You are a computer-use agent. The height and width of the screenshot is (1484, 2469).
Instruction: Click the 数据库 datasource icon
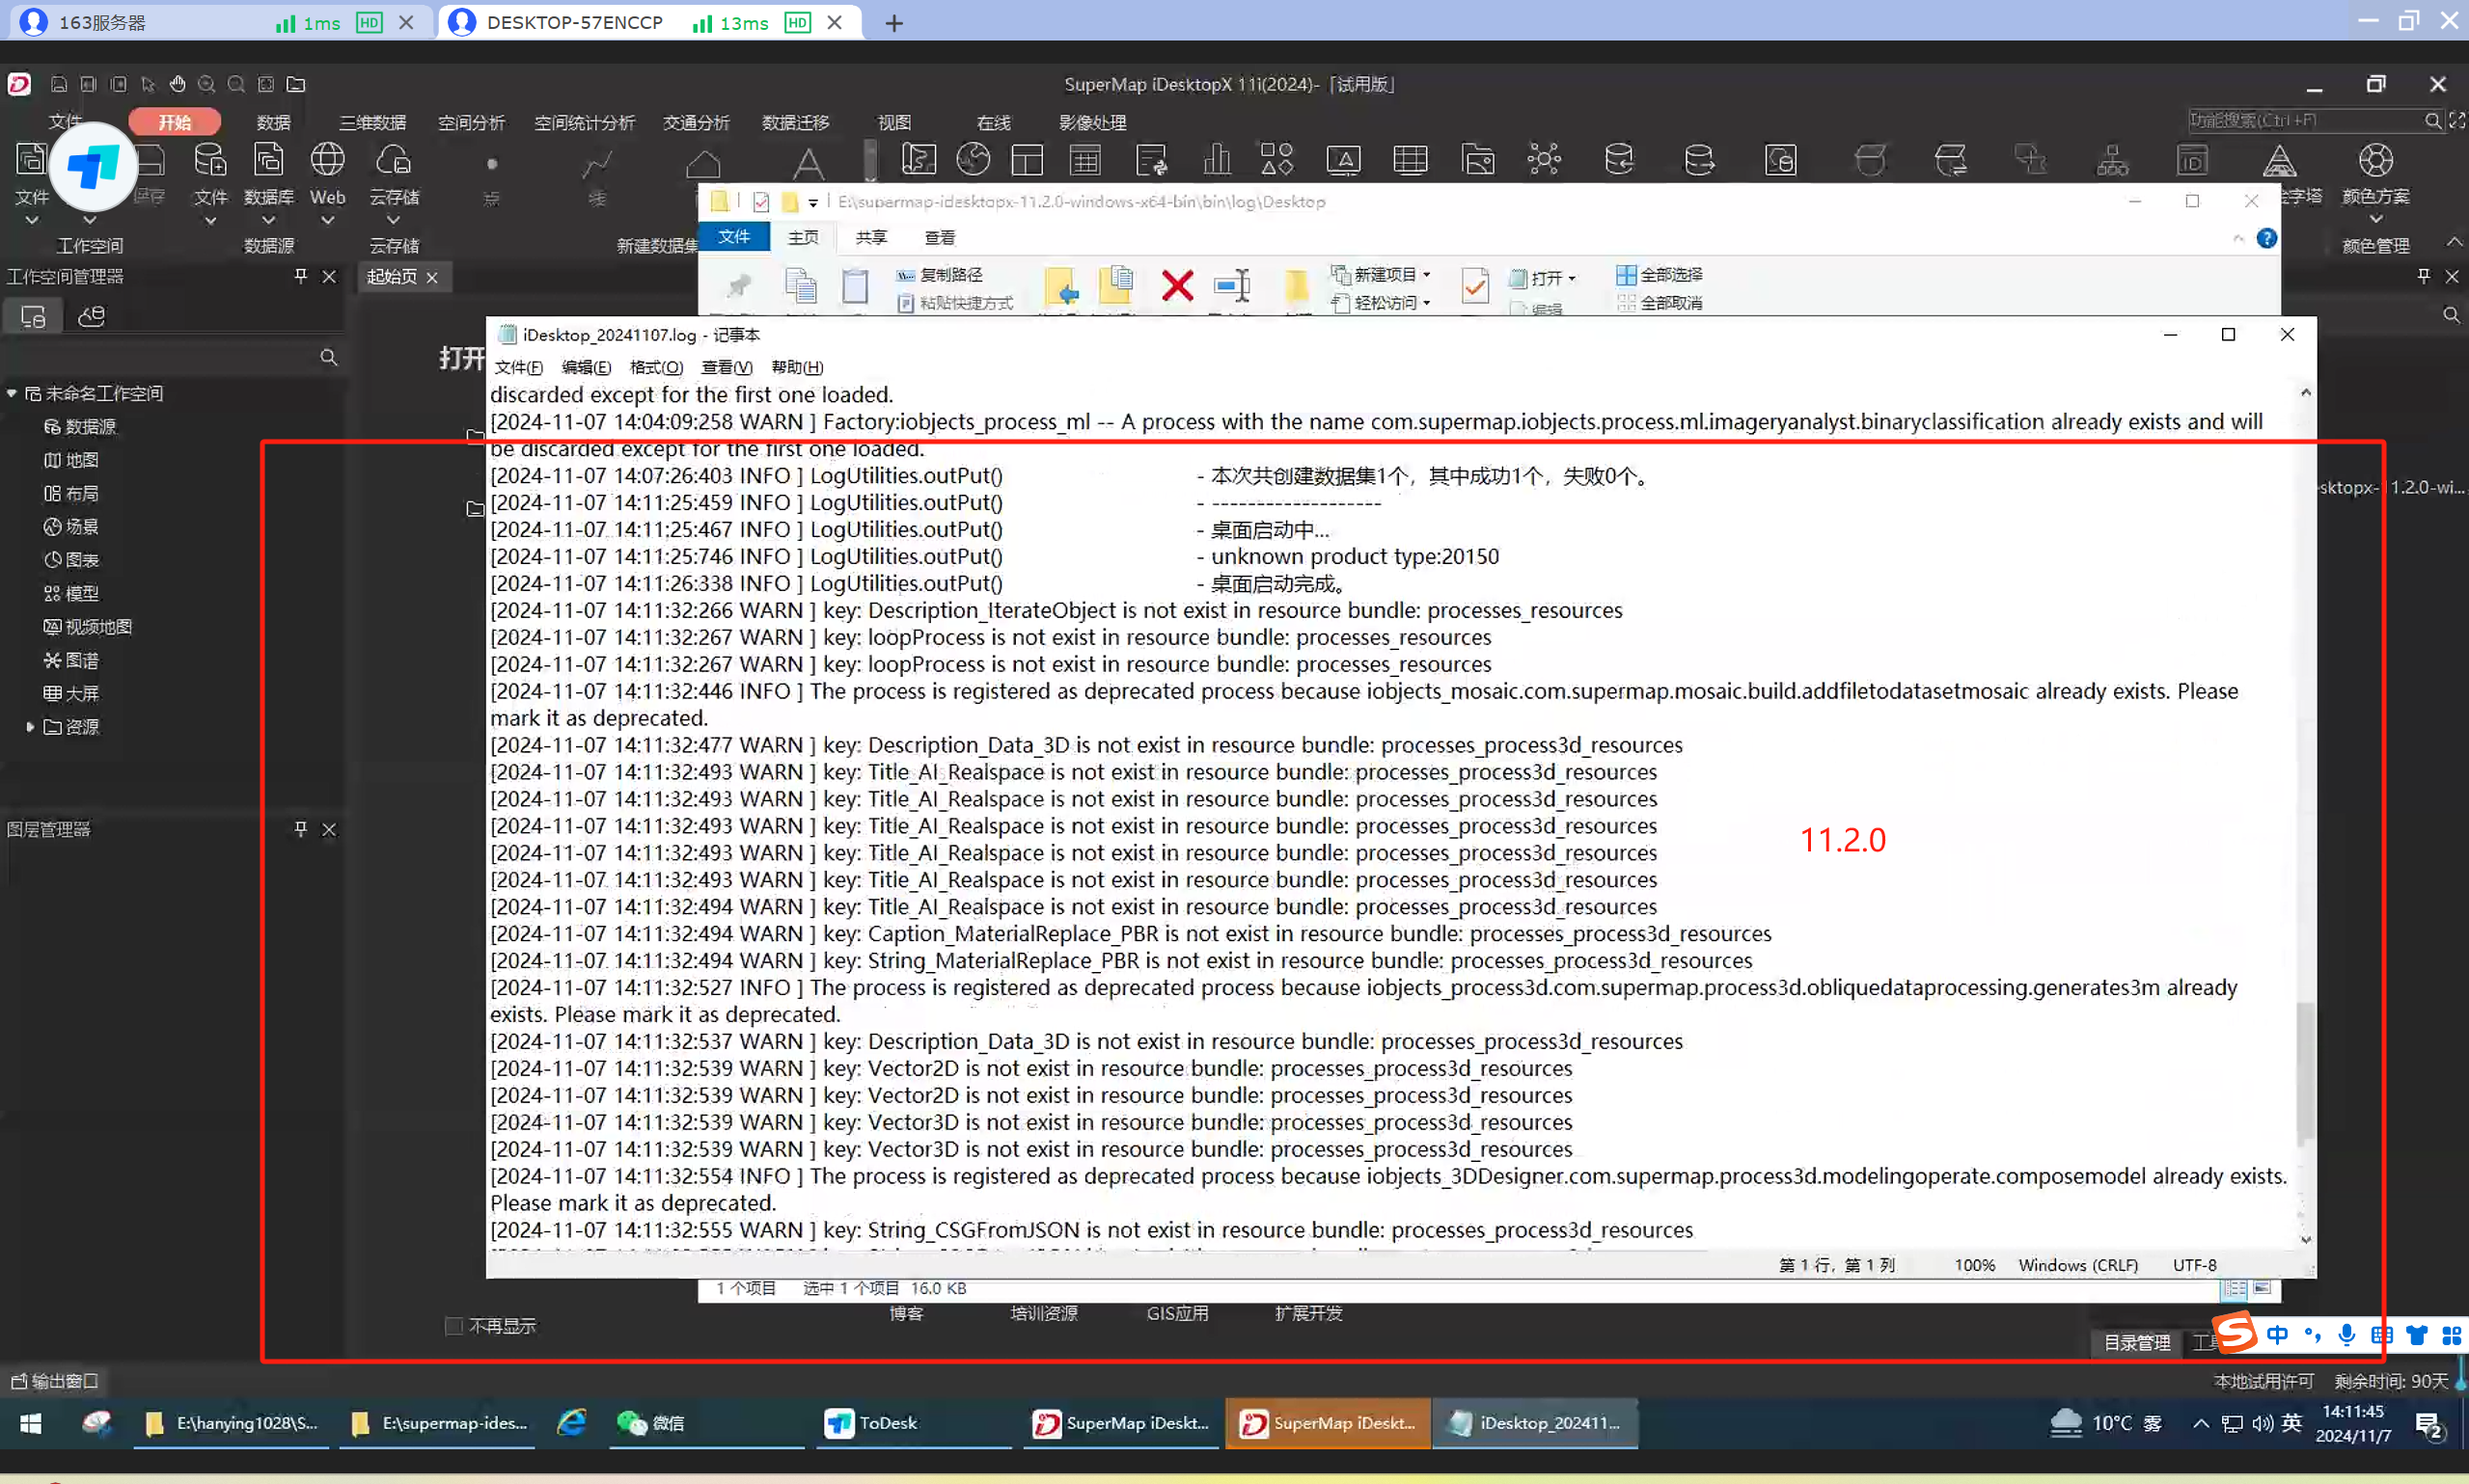[268, 160]
